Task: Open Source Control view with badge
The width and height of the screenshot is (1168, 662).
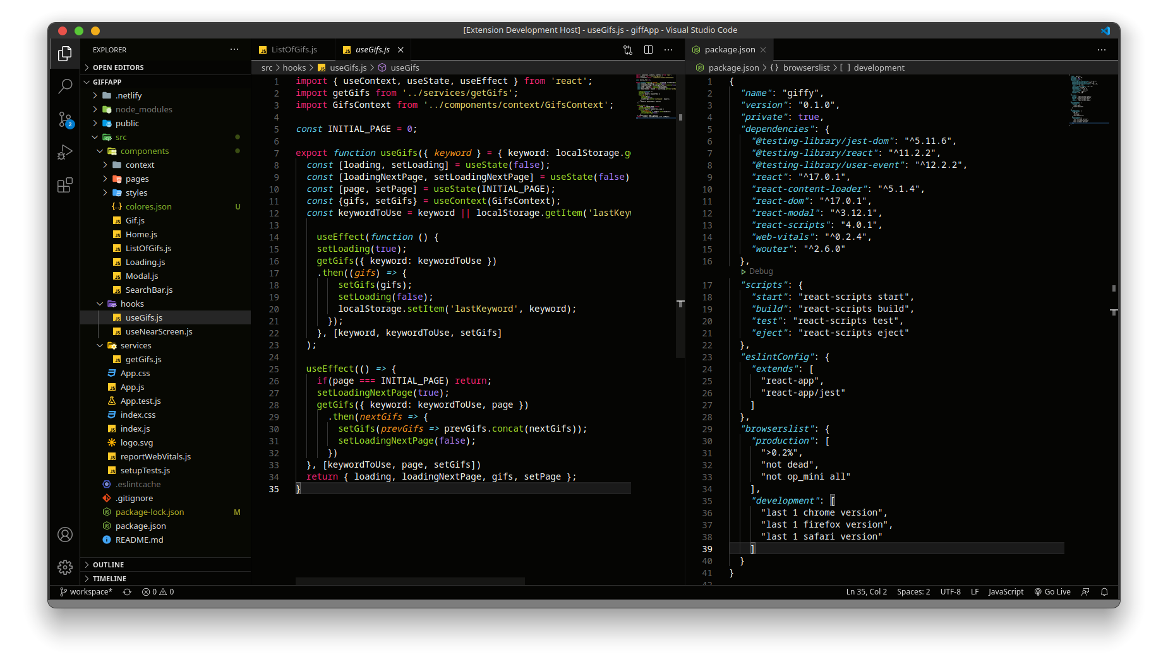Action: [65, 119]
